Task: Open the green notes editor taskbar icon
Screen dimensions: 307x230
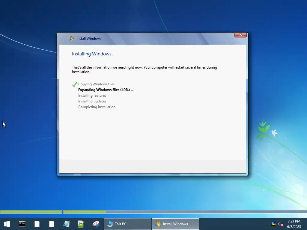Action: [81, 224]
